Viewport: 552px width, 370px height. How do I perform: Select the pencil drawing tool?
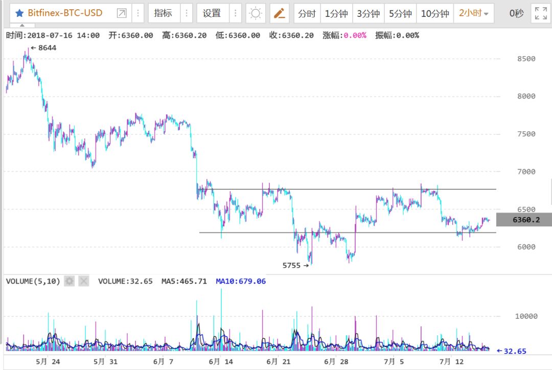280,13
